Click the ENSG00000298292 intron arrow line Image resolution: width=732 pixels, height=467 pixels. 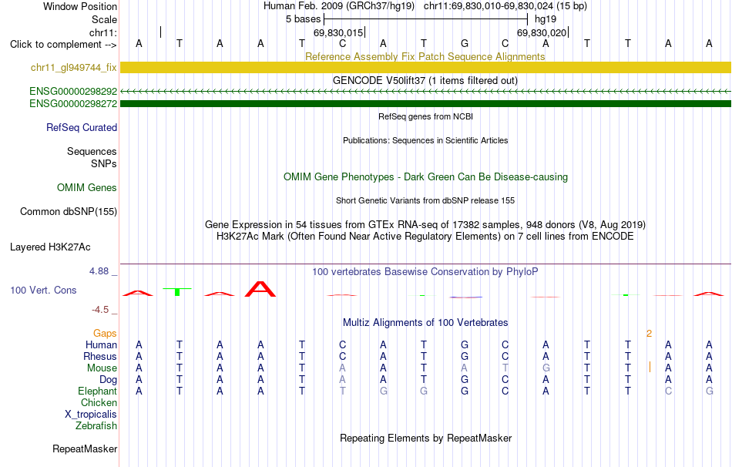click(426, 92)
